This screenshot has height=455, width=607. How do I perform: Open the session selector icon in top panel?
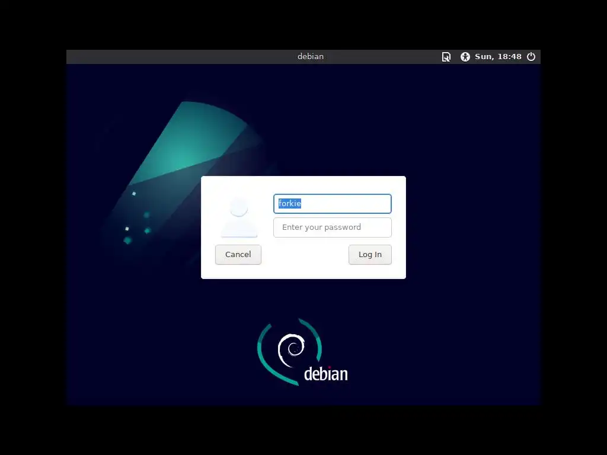tap(446, 57)
